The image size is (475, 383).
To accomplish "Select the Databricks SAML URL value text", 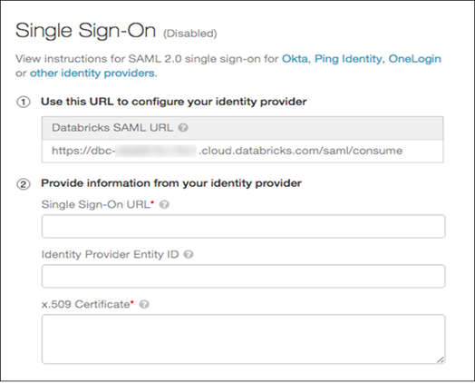I will [x=227, y=151].
